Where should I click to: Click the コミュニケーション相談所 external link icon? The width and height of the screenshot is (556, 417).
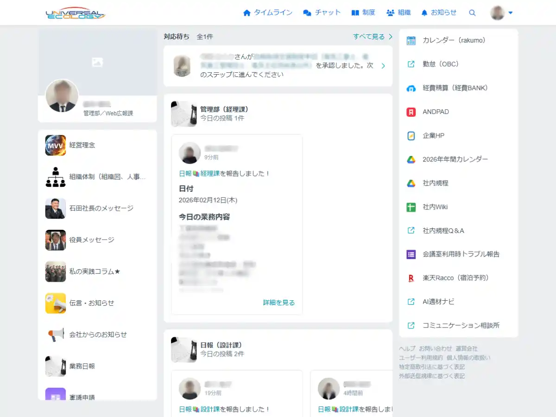411,325
